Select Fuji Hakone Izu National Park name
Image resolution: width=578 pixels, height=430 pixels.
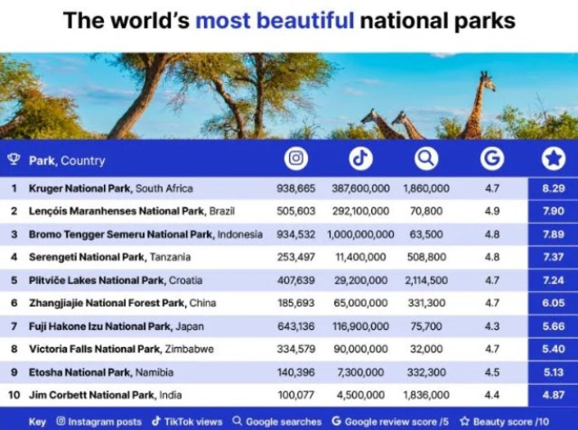(x=116, y=326)
